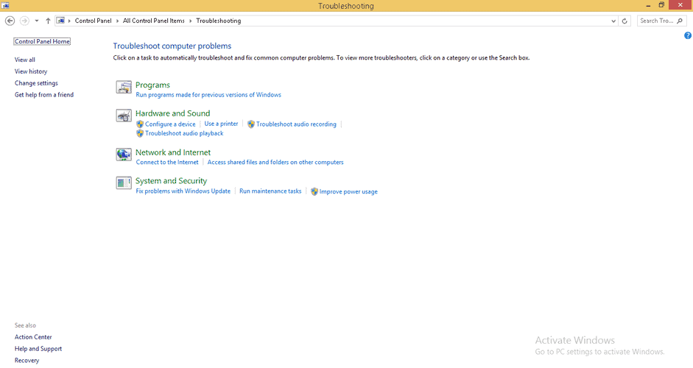Screen dimensions: 693x368
Task: Click the shield icon beside Configure a device
Action: click(x=140, y=124)
